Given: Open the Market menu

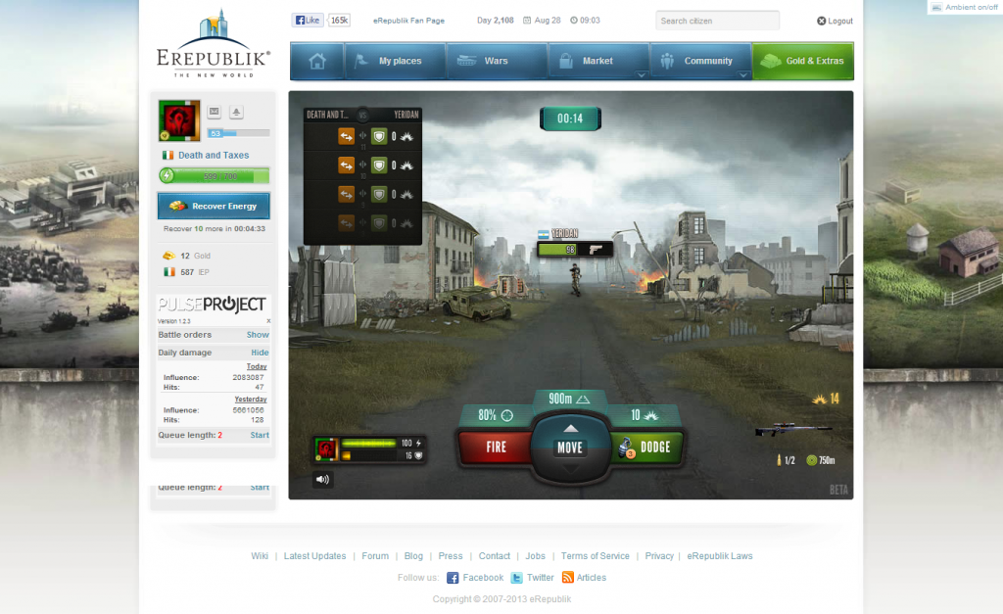Looking at the screenshot, I should click(598, 61).
